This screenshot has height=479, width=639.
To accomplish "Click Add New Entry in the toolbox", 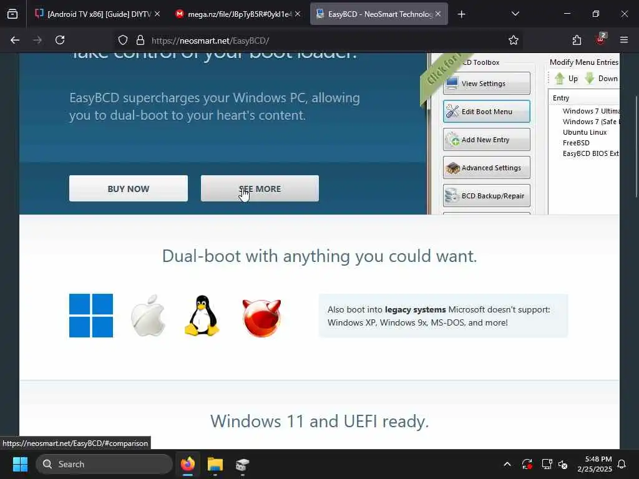I will click(487, 140).
